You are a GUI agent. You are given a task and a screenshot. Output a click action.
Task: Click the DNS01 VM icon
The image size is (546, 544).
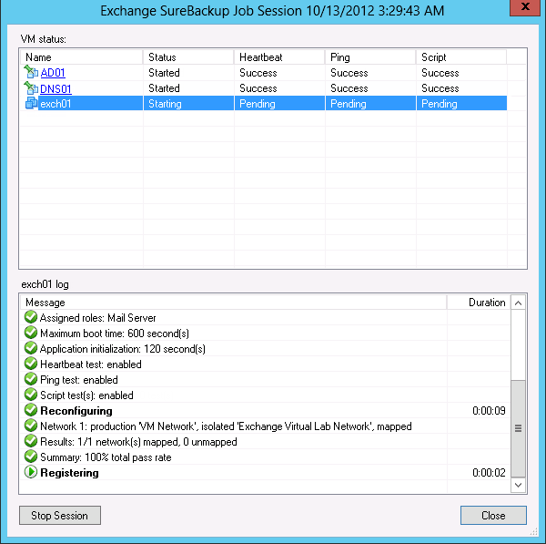(31, 87)
